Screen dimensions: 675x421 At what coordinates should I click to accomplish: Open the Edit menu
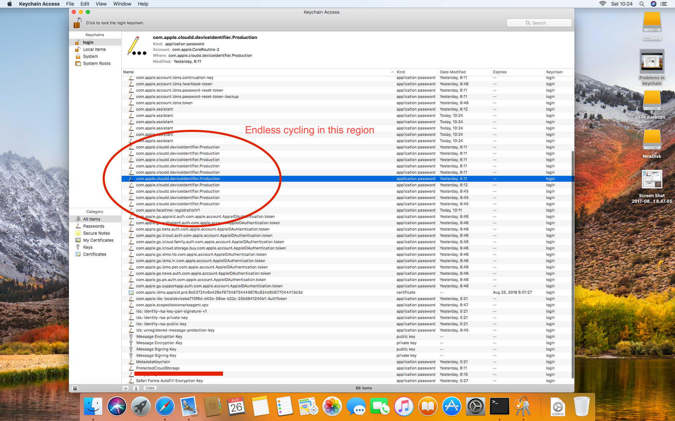point(85,4)
